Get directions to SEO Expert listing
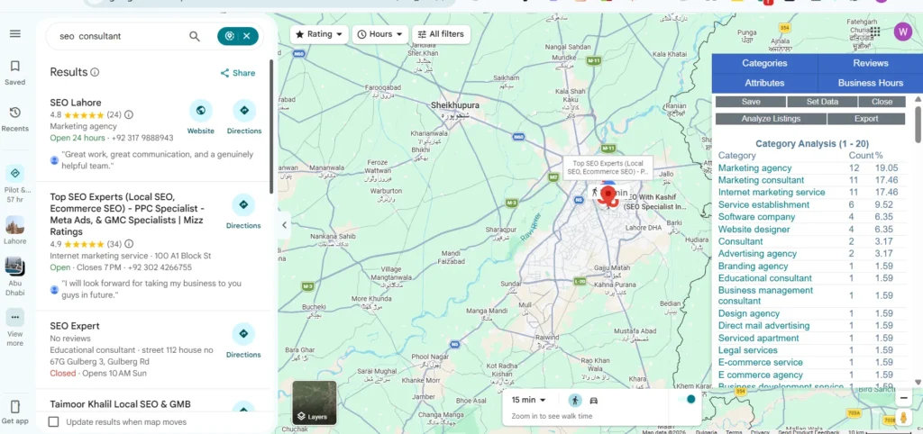The height and width of the screenshot is (434, 923). pos(243,333)
